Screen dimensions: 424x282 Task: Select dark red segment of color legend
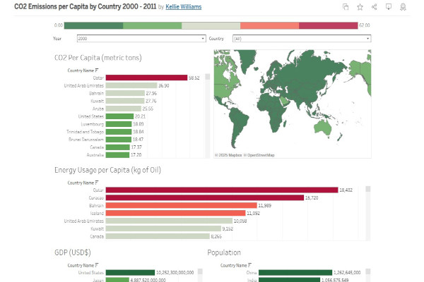[x=328, y=26]
